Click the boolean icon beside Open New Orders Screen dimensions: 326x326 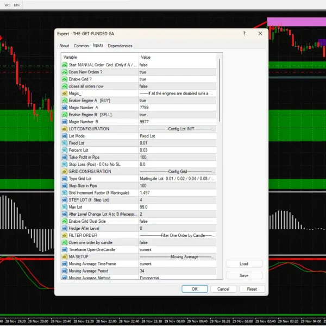65,72
